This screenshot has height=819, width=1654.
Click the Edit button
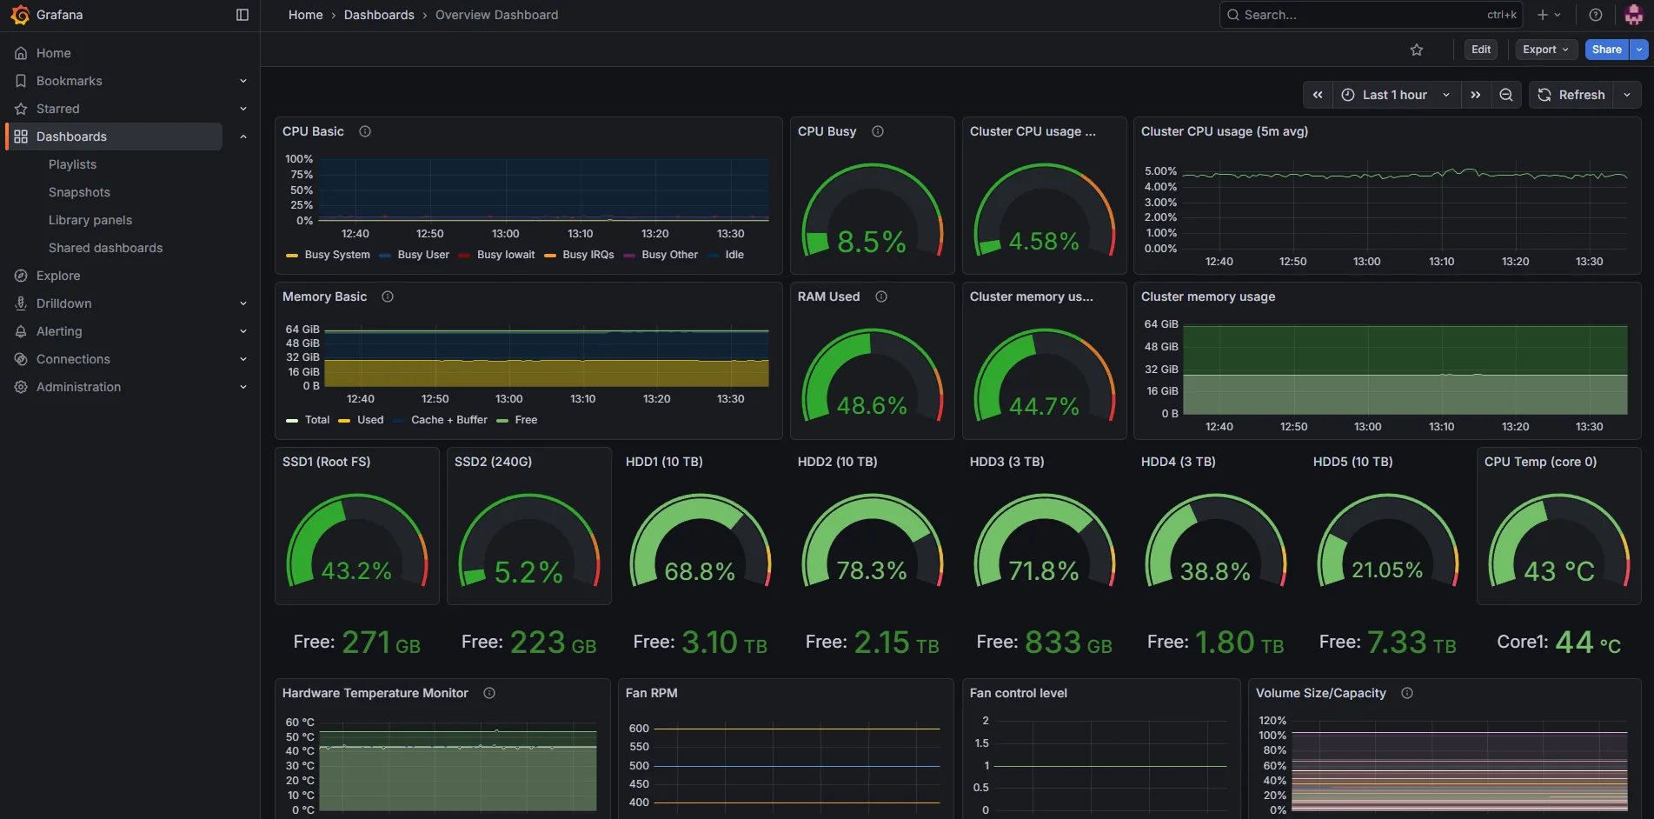(1480, 50)
